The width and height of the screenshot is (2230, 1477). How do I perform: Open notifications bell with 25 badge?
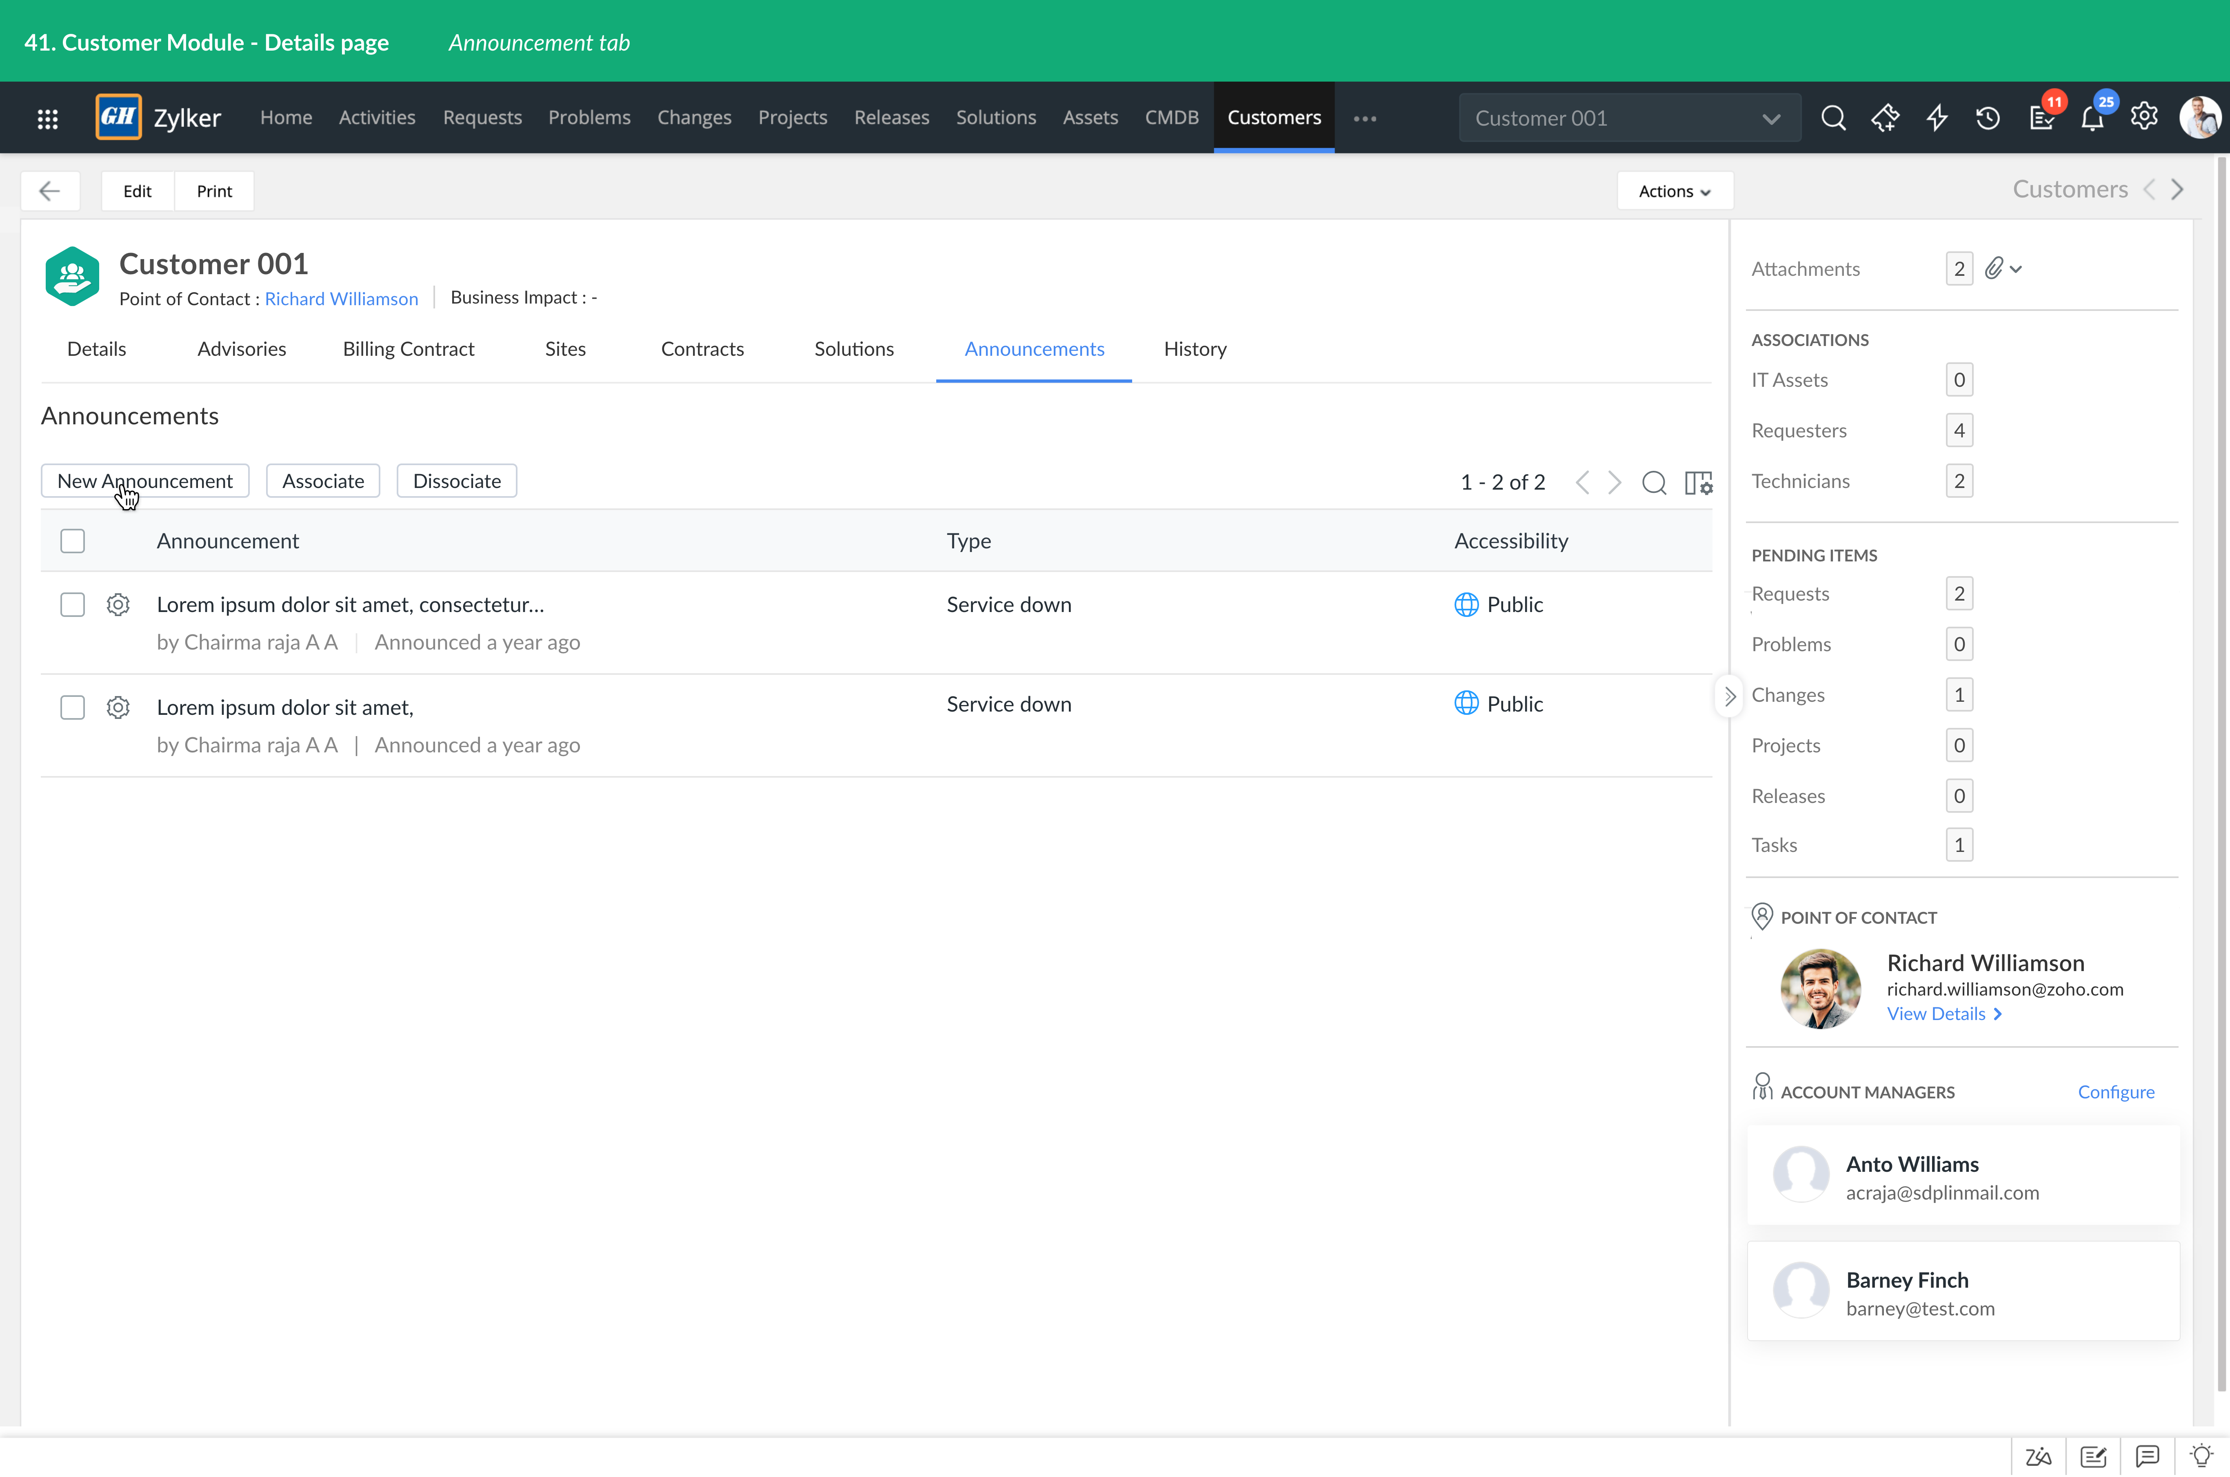(x=2092, y=118)
